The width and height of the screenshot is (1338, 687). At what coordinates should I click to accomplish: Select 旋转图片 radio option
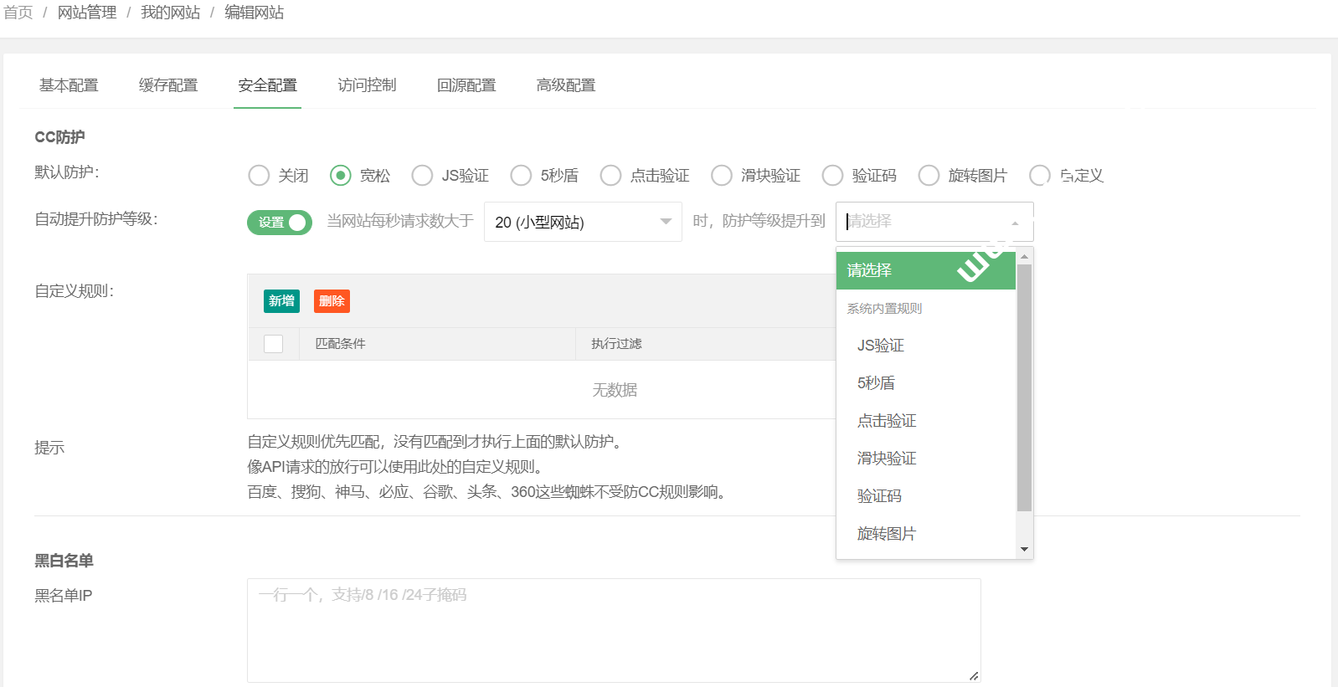[x=929, y=176]
